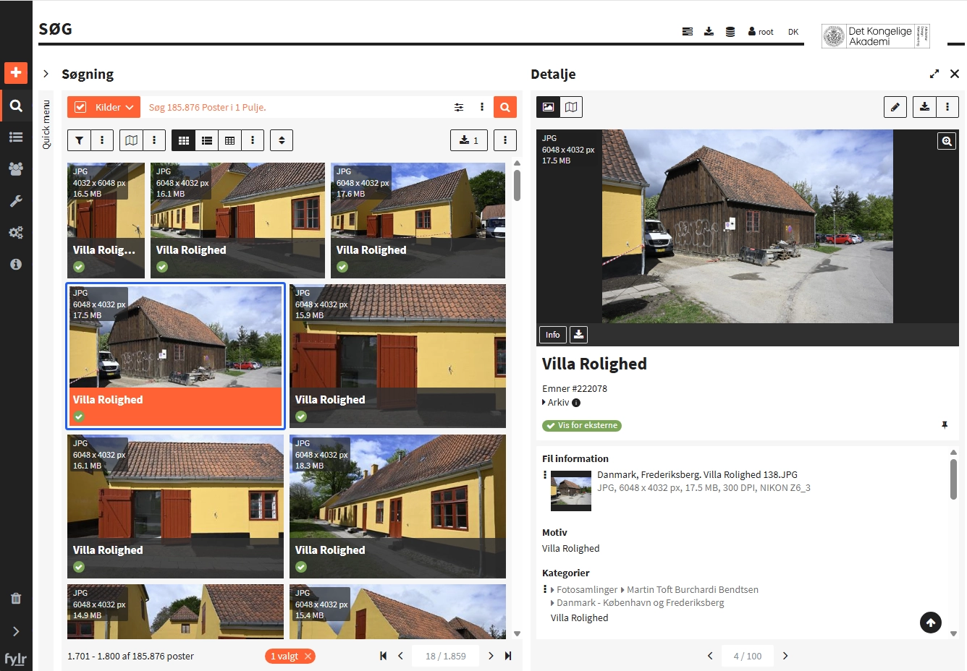Zoom the detail image with magnifier icon
The image size is (967, 671).
point(947,141)
